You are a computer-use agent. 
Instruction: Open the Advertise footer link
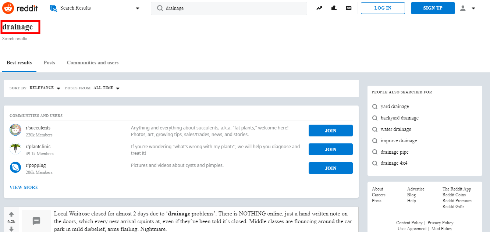416,189
